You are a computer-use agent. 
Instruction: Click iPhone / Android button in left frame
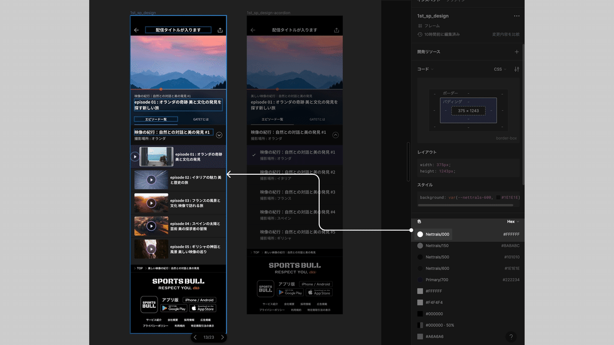[199, 300]
